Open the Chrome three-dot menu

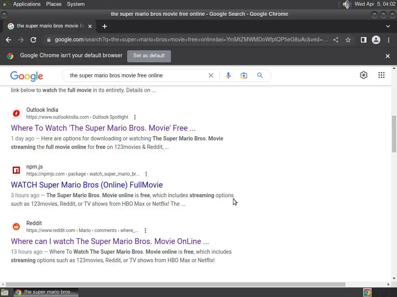[x=388, y=40]
